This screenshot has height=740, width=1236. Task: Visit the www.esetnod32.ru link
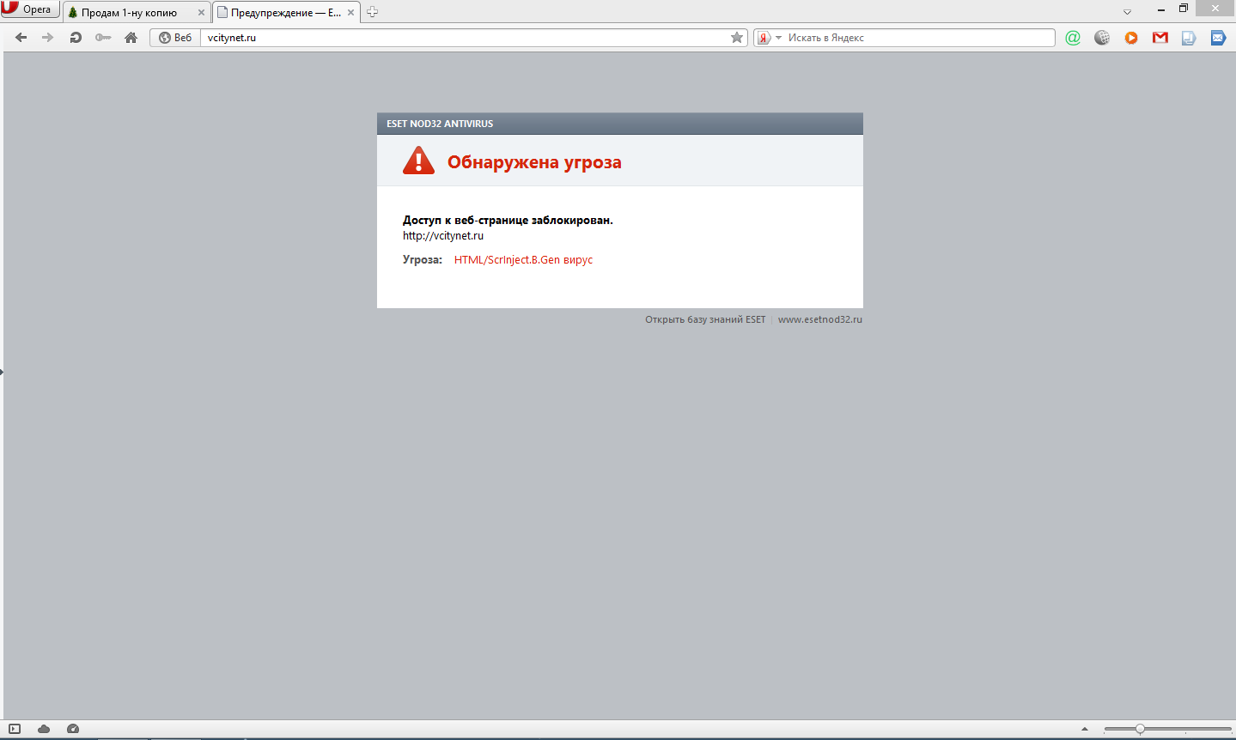[x=819, y=319]
